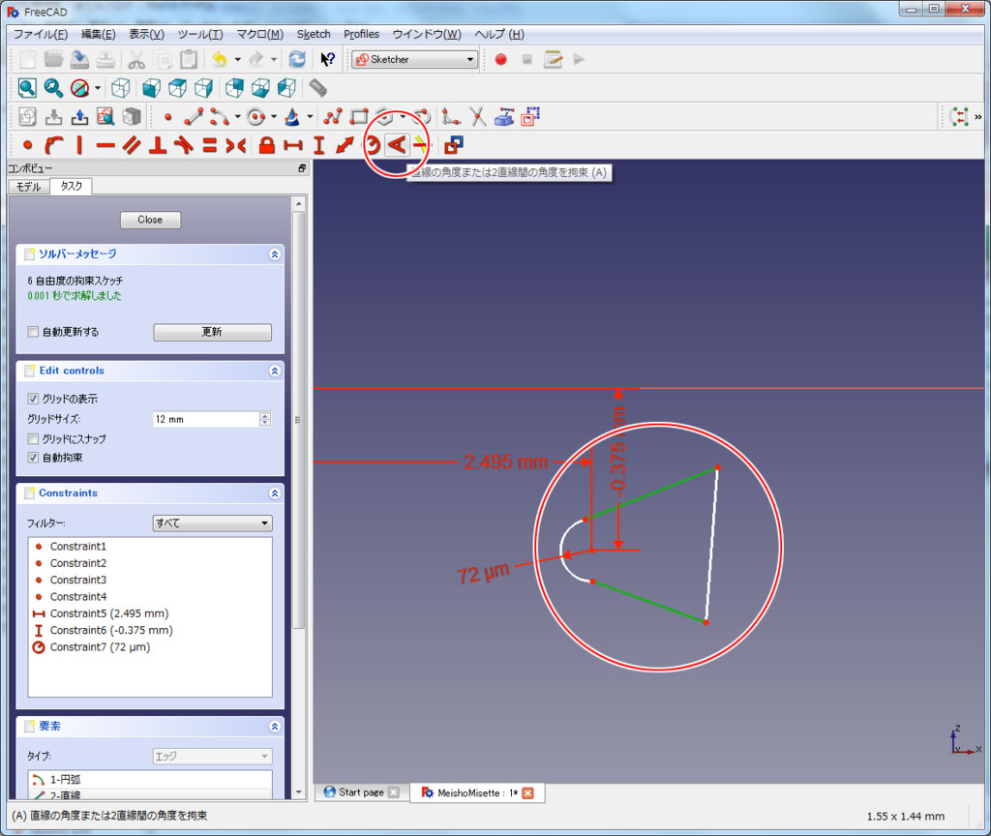The image size is (991, 836).
Task: Collapse the 要素 section
Action: [274, 727]
